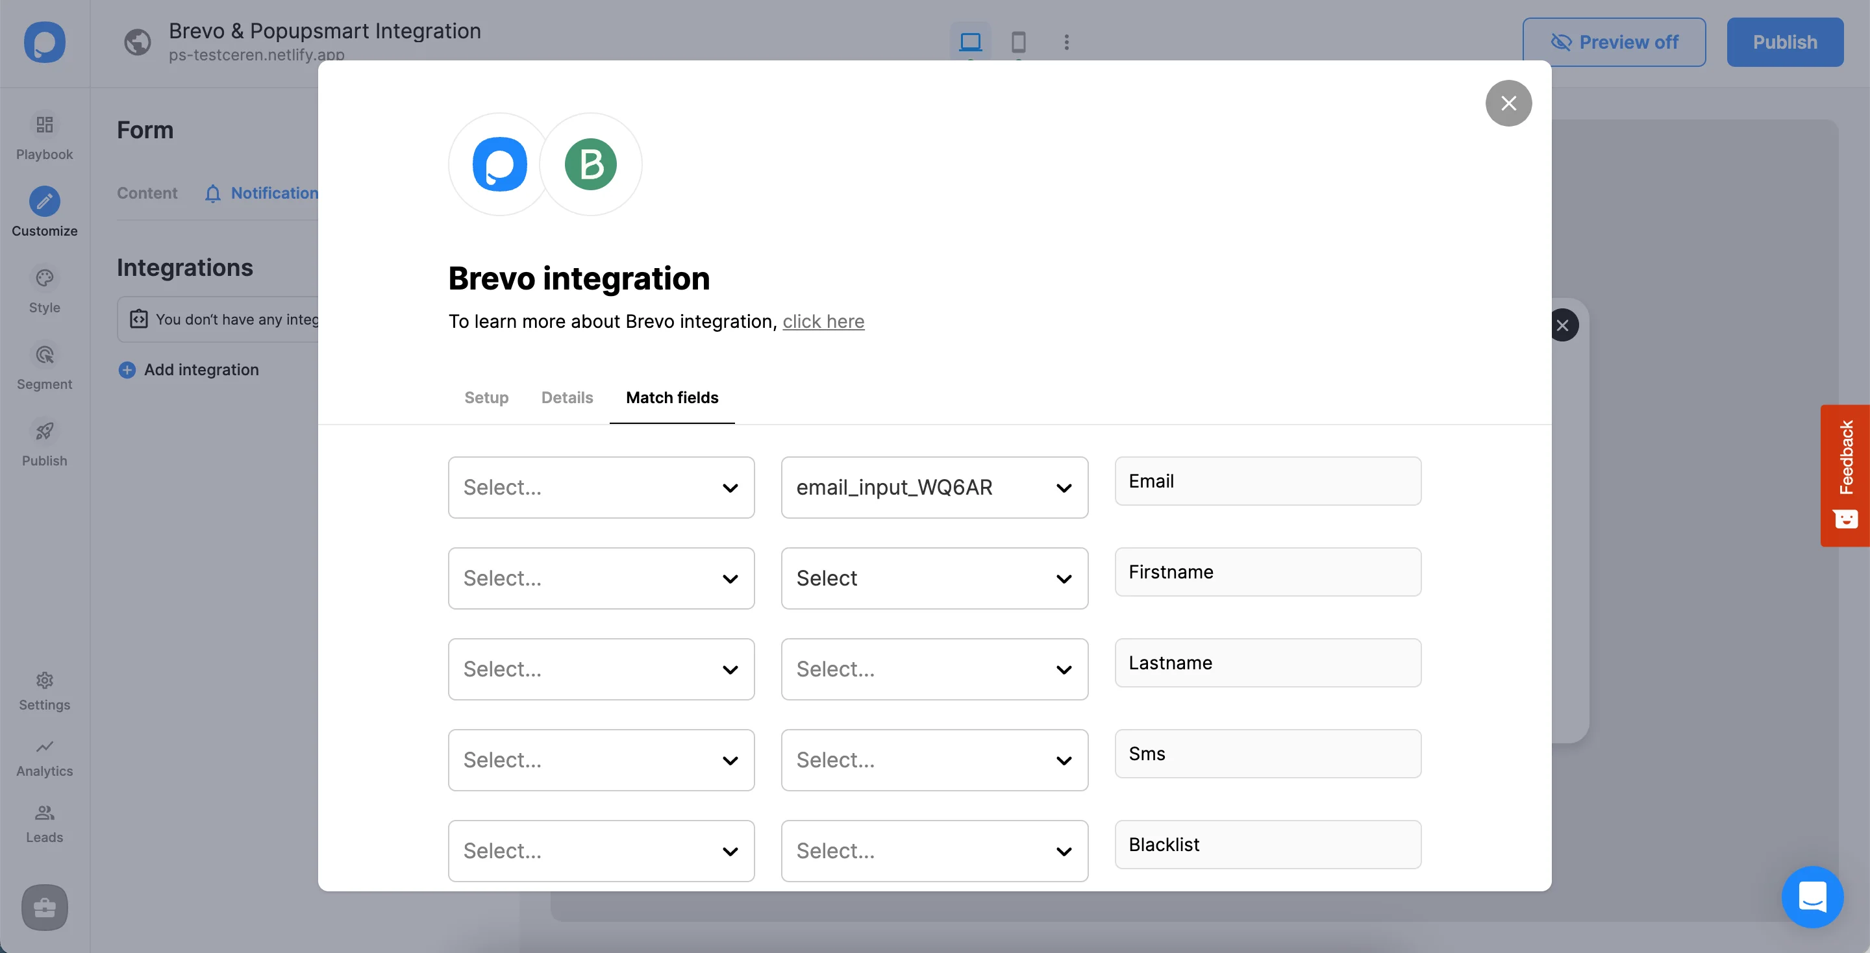Toggle the Preview off button
This screenshot has height=953, width=1870.
[x=1614, y=42]
